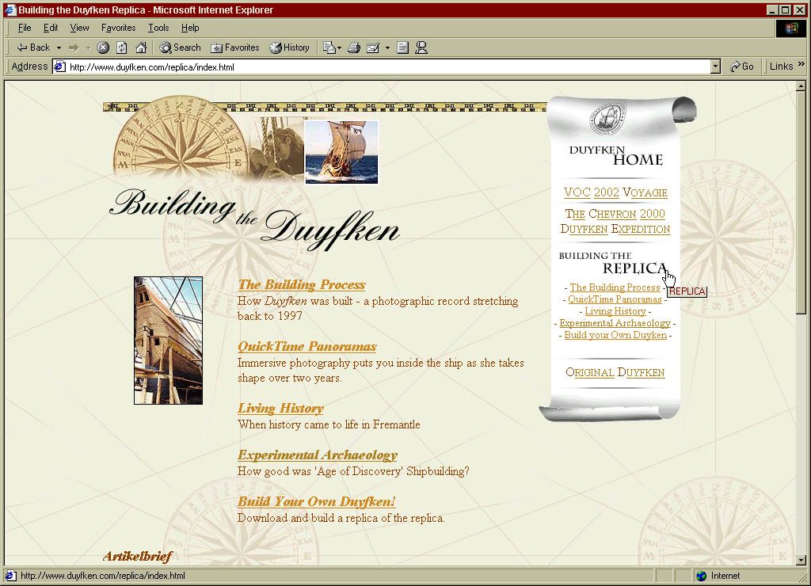Click the Windows logo throbber icon
The height and width of the screenshot is (586, 811).
tap(791, 28)
